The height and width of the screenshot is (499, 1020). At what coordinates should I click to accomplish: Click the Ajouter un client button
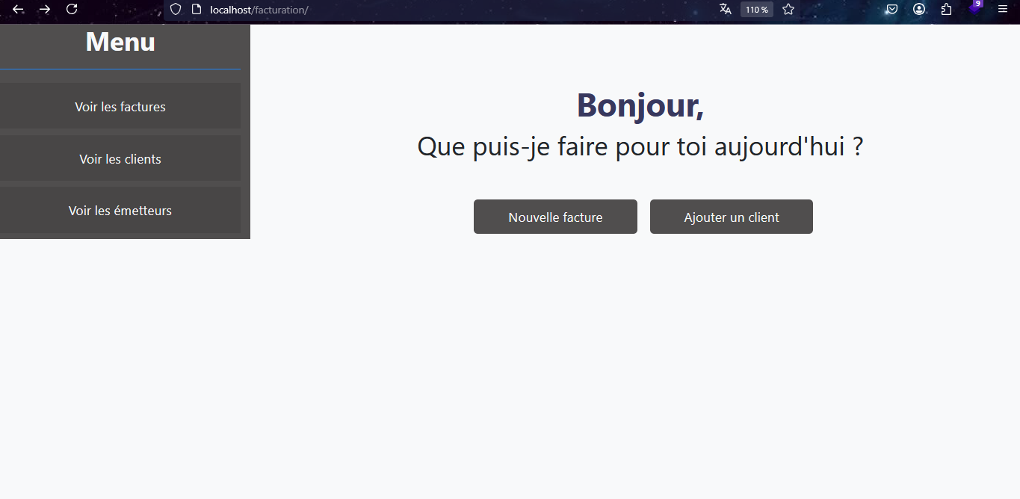732,217
